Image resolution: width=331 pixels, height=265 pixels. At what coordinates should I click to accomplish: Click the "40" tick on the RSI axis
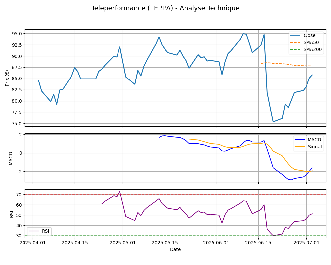[x=19, y=226]
